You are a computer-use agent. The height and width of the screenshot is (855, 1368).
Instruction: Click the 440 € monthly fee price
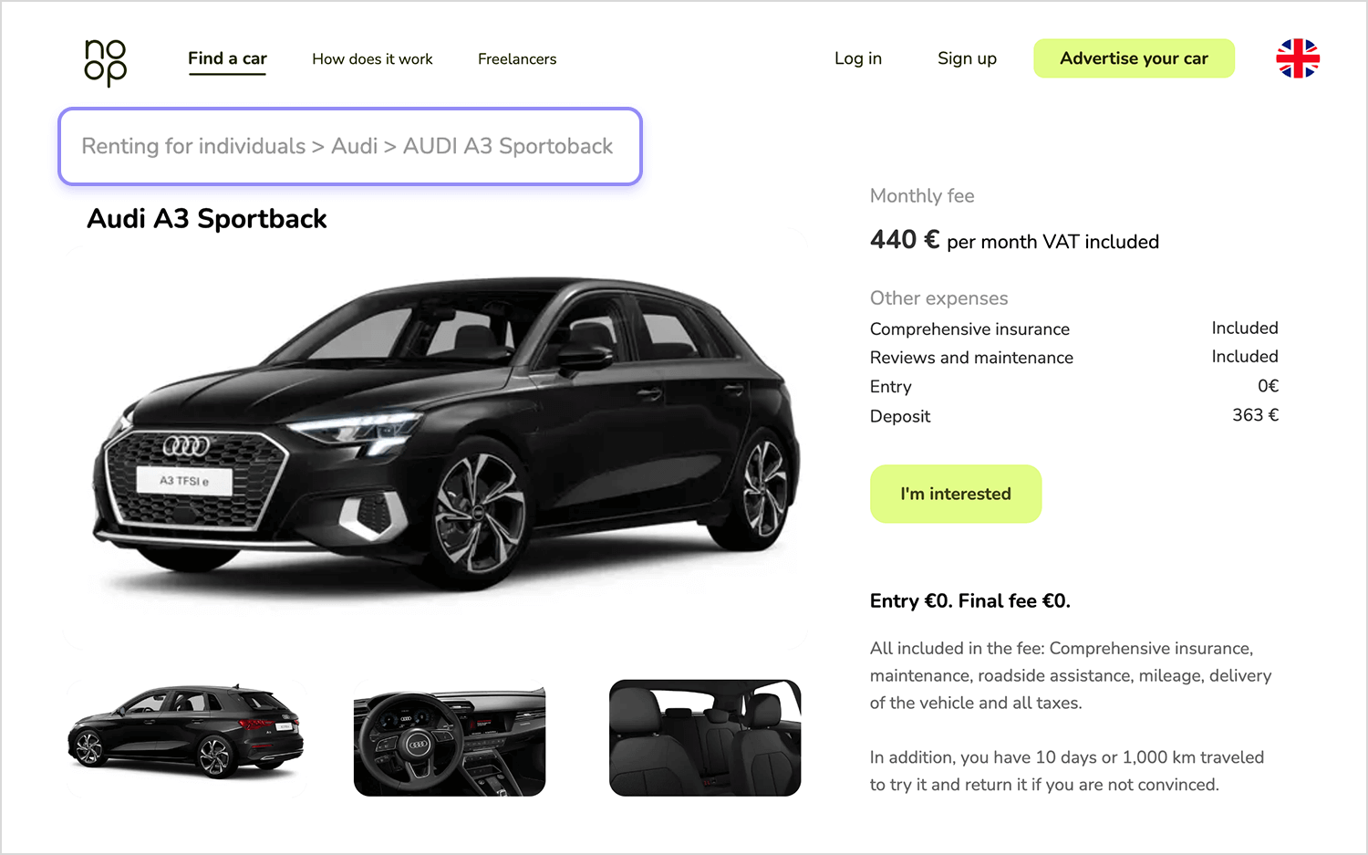[905, 239]
